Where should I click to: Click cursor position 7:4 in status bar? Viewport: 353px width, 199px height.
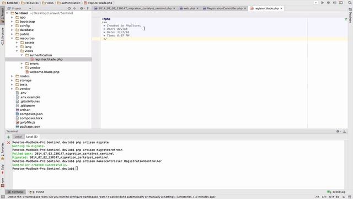click(x=317, y=197)
